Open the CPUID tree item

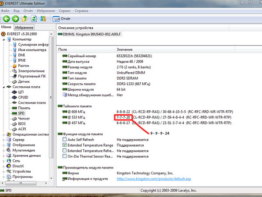click(x=23, y=97)
